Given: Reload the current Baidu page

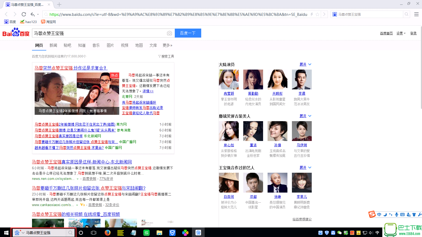Looking at the screenshot, I should pos(24,14).
